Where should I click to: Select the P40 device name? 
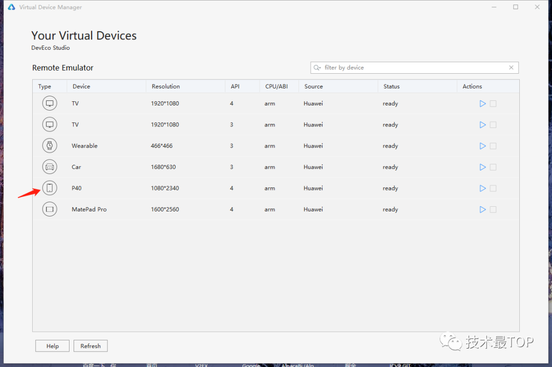(x=76, y=188)
